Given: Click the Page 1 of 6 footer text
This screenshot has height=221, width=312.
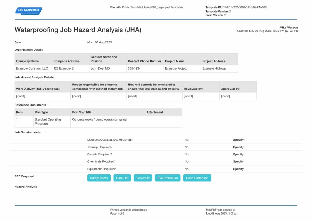Looking at the screenshot, I should coord(117,214).
